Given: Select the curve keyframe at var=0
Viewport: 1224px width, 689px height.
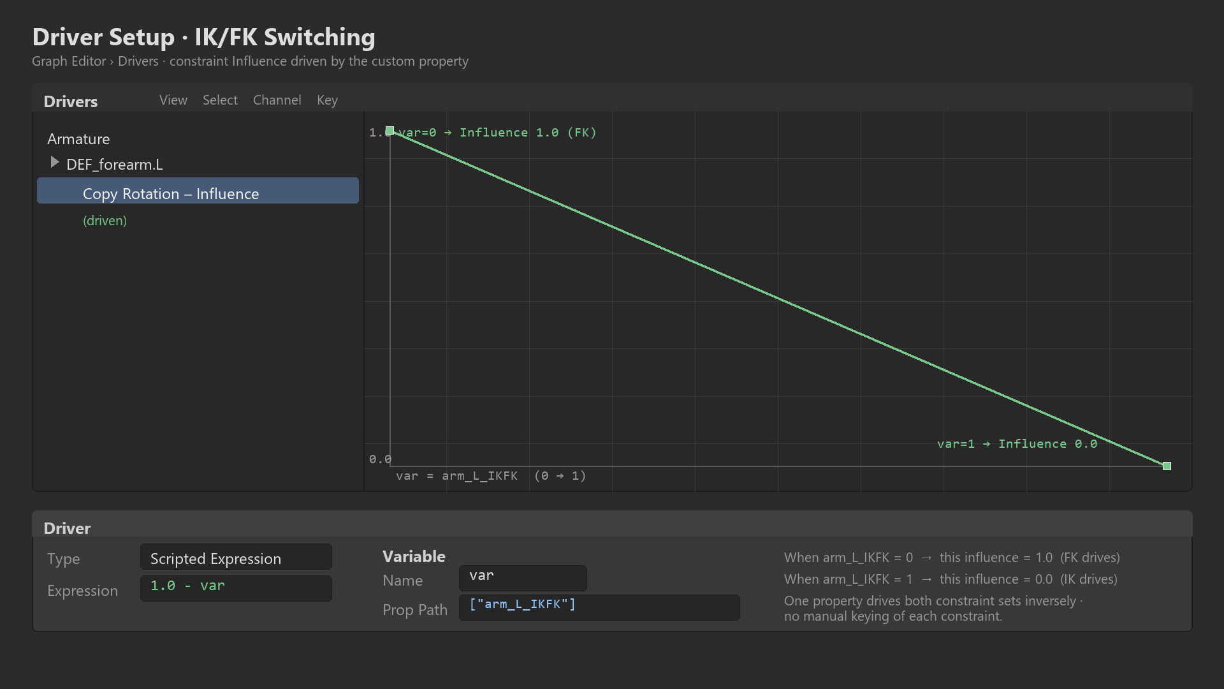Looking at the screenshot, I should [390, 131].
